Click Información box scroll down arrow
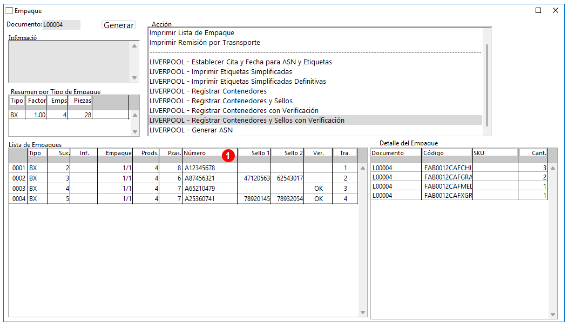 (134, 78)
